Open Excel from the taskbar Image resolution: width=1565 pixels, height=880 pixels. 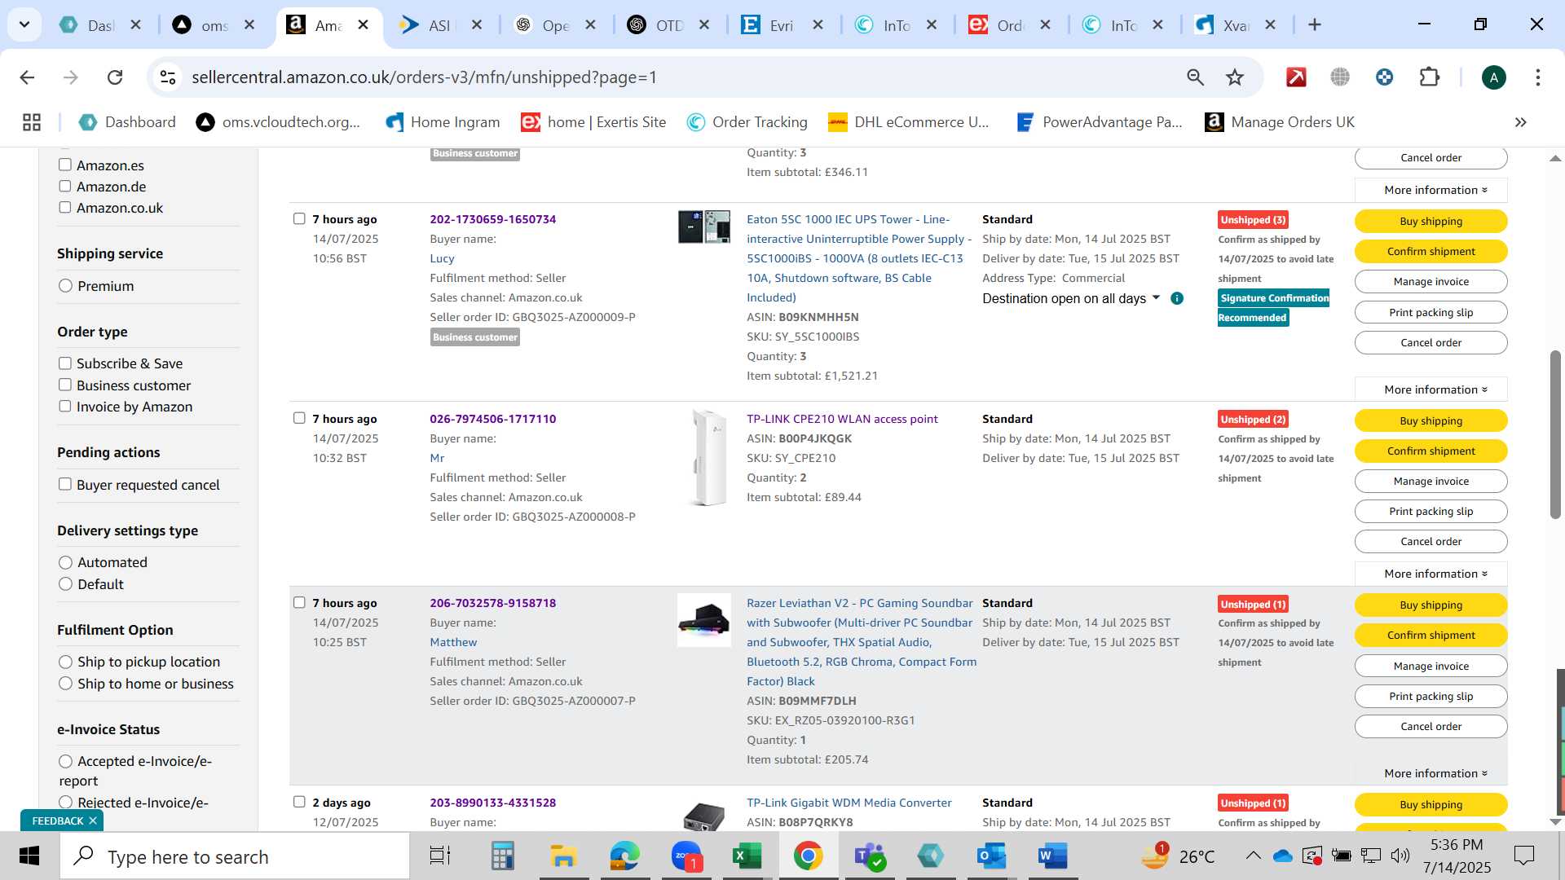tap(747, 856)
